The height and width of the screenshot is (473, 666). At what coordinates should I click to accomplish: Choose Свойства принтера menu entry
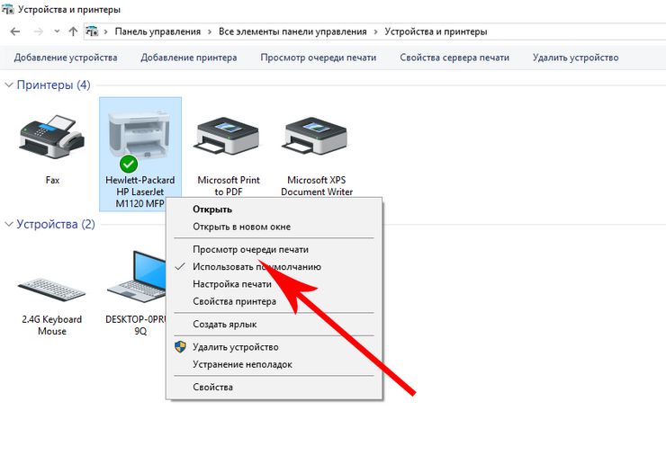[x=274, y=301]
